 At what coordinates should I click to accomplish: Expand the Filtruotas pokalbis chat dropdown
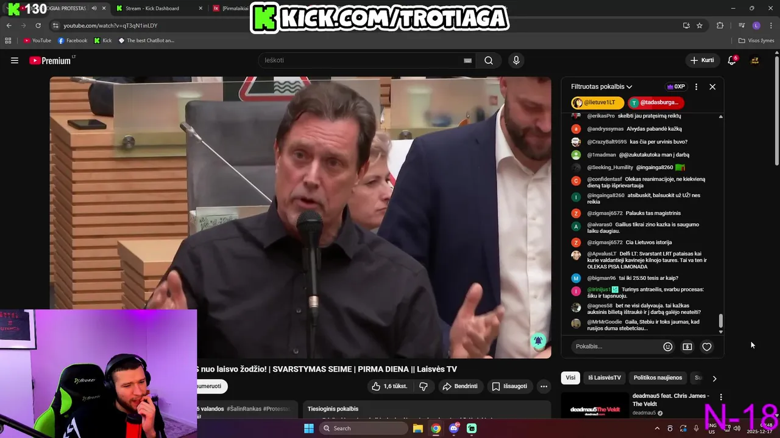click(x=601, y=87)
